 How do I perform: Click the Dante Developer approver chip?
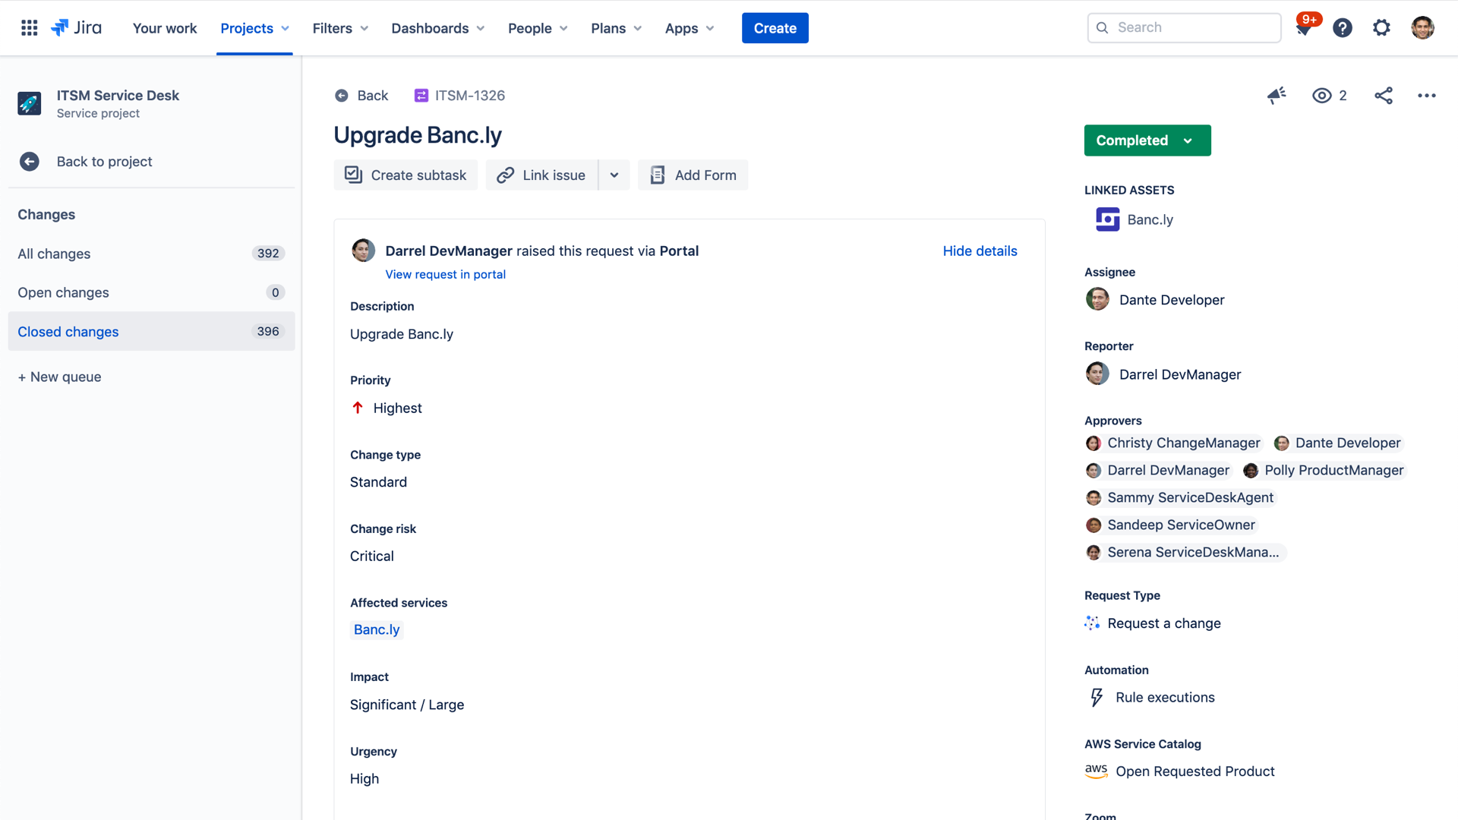click(1338, 443)
